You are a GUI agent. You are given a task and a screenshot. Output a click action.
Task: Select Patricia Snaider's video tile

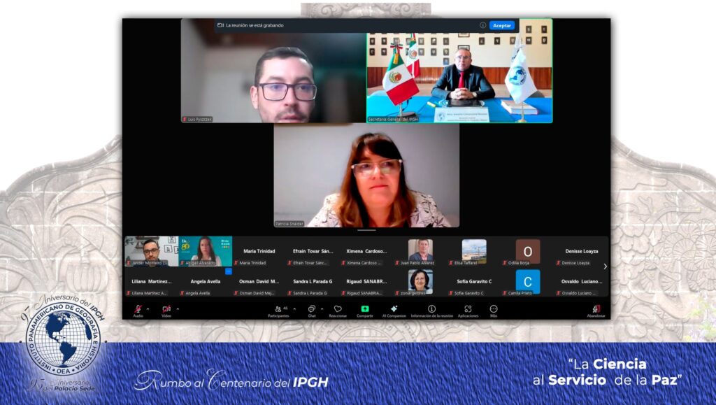pos(366,176)
